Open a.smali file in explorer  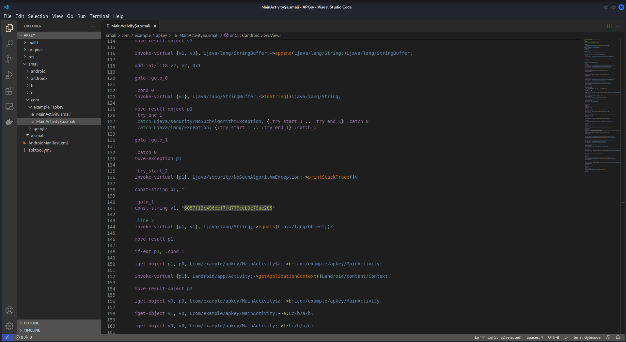click(59, 136)
